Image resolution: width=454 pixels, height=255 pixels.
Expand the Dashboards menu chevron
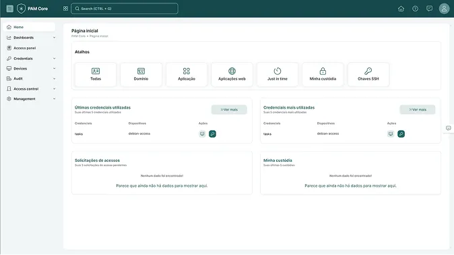click(x=54, y=37)
